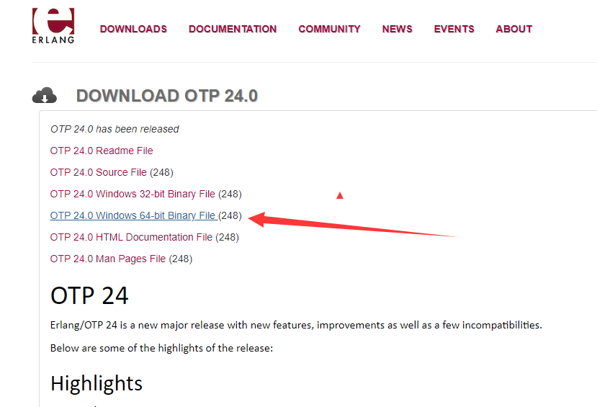Download OTP 24.0 HTML Documentation File
This screenshot has height=407, width=597.
point(131,238)
